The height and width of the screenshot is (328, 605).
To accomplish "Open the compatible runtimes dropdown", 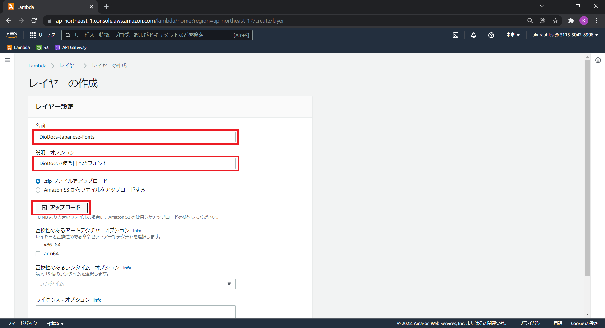I will [x=135, y=284].
